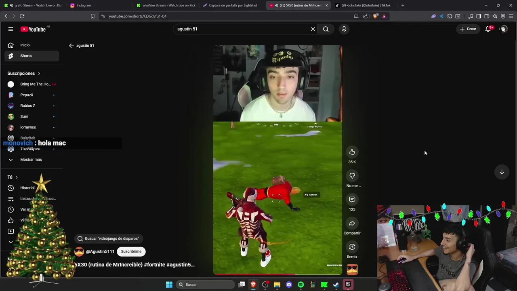Switch to the grafo Stream Kick tab
The image size is (517, 291).
34,5
